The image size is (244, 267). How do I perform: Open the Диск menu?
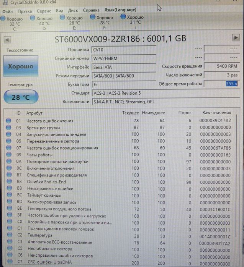coord(73,11)
